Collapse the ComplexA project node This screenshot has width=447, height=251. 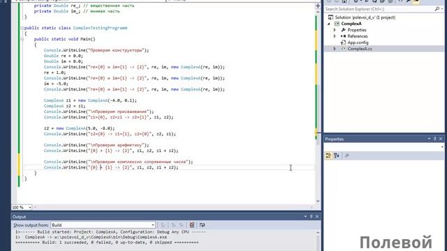tap(329, 24)
